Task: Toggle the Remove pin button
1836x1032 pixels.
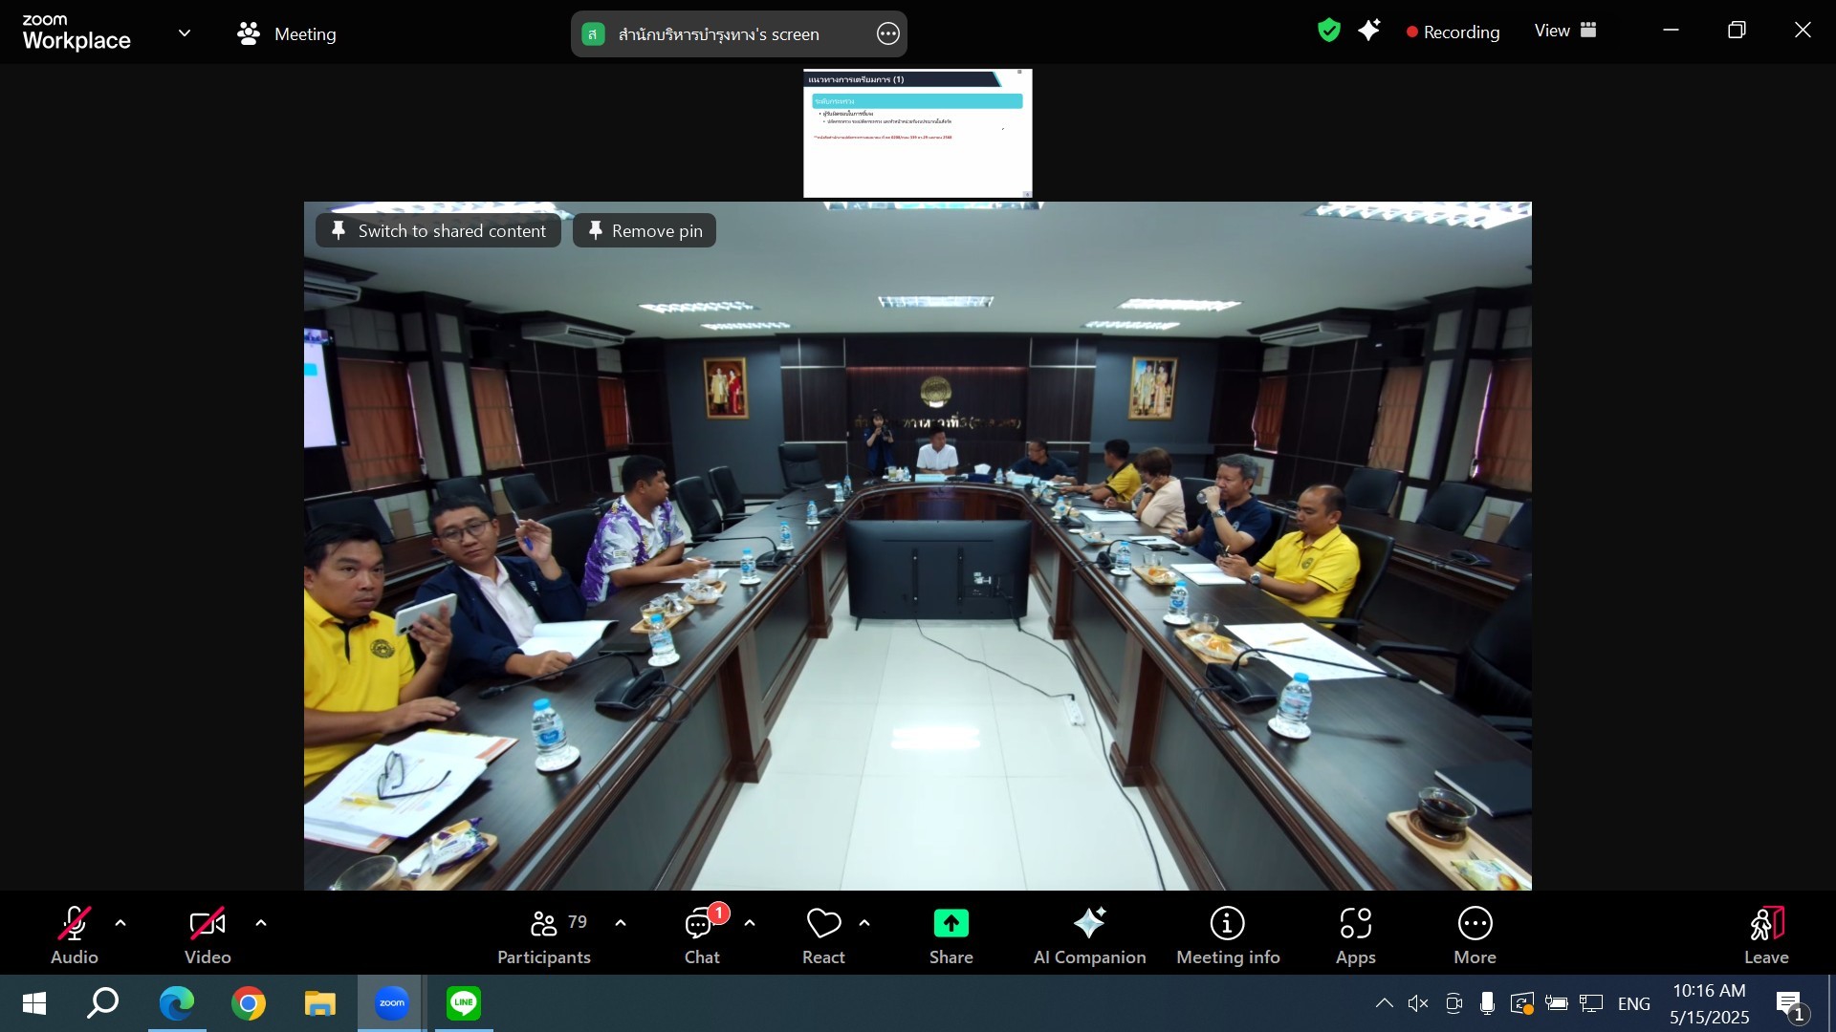Action: point(645,230)
